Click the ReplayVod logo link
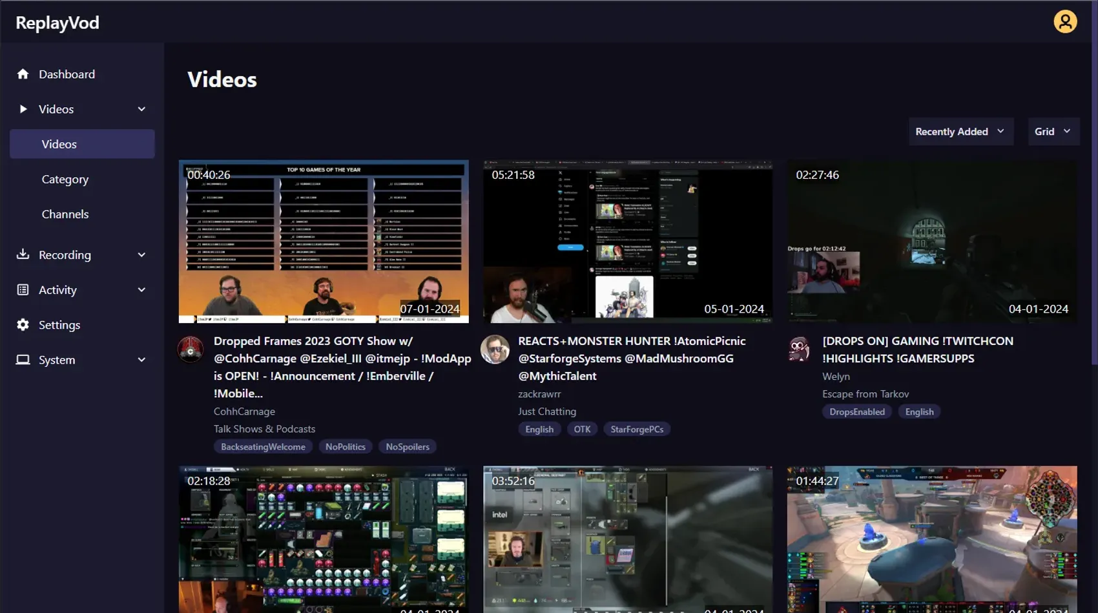 pos(57,23)
